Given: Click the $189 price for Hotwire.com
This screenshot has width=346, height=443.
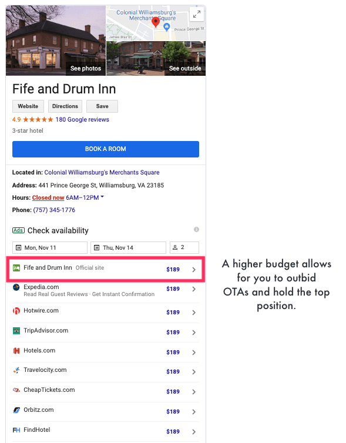Looking at the screenshot, I should point(173,313).
